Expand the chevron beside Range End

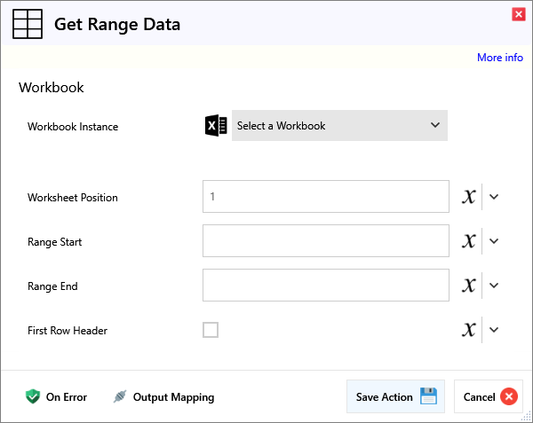[x=495, y=286]
